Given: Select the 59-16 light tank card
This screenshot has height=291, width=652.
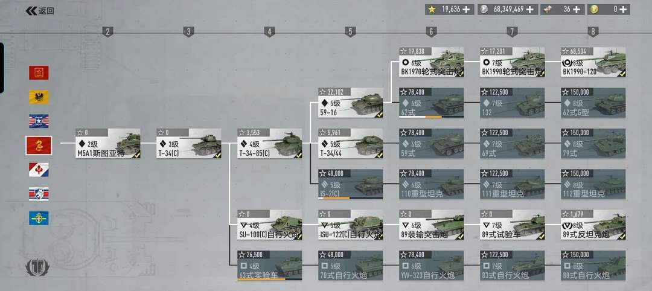Looking at the screenshot, I should [351, 103].
